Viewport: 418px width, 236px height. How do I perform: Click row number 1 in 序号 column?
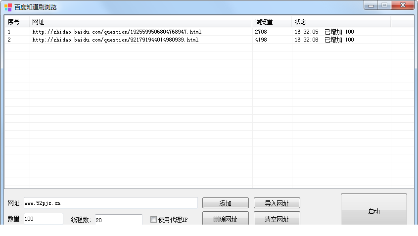pos(9,32)
